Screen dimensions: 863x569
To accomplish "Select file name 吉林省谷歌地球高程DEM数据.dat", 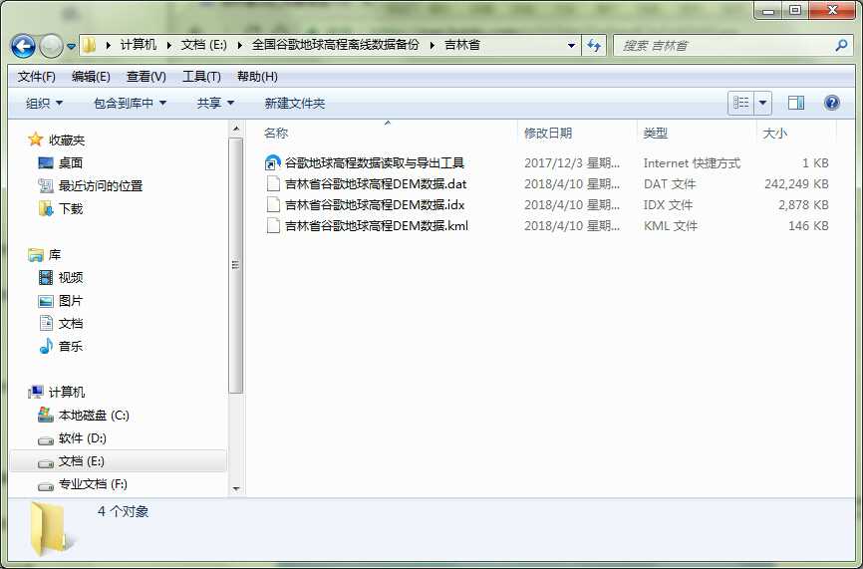I will pos(376,183).
